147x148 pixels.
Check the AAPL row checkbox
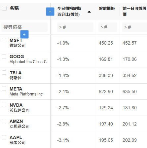coord(4,137)
